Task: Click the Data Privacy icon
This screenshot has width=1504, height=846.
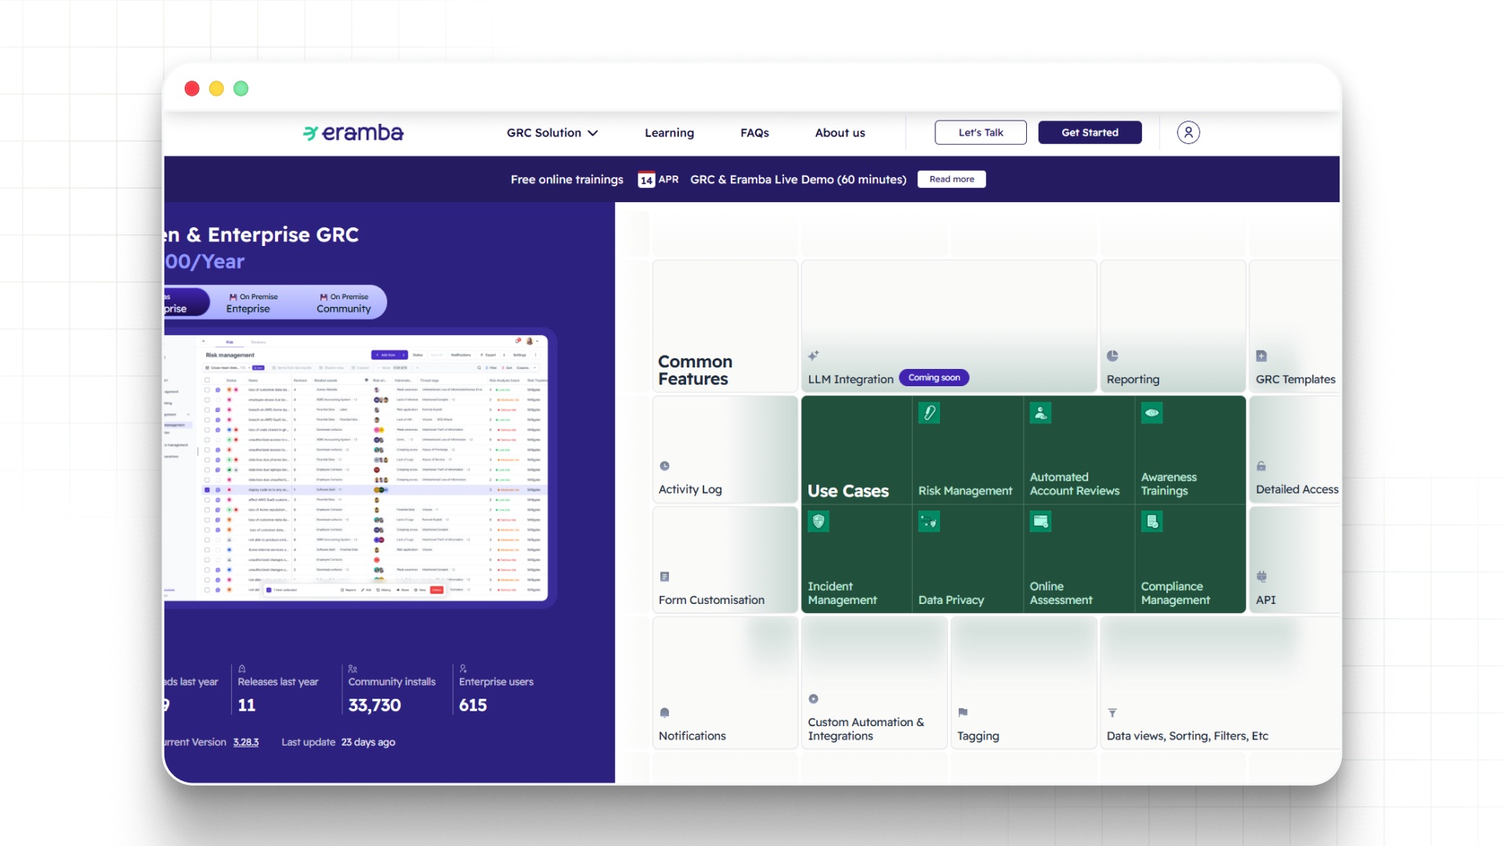Action: pos(929,522)
